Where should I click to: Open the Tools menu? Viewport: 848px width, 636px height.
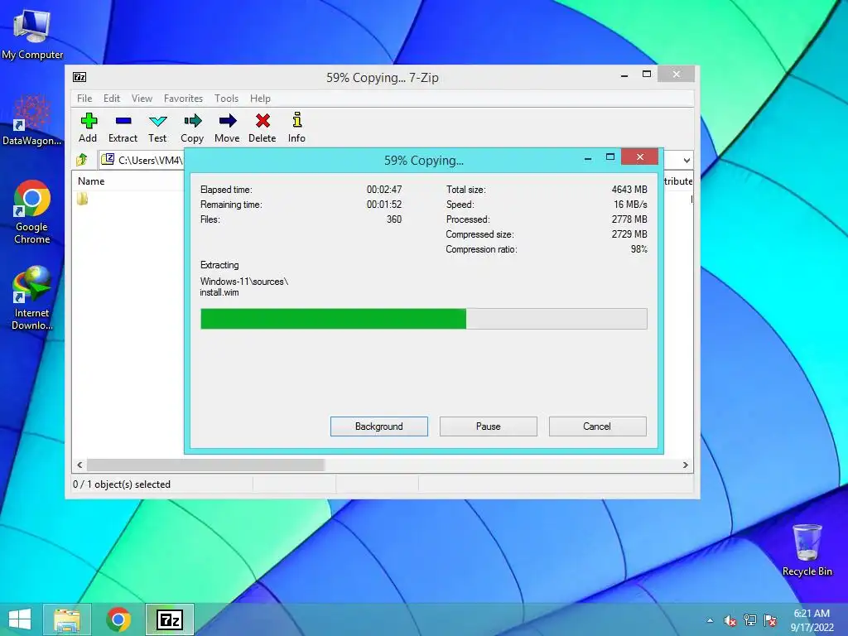(226, 99)
